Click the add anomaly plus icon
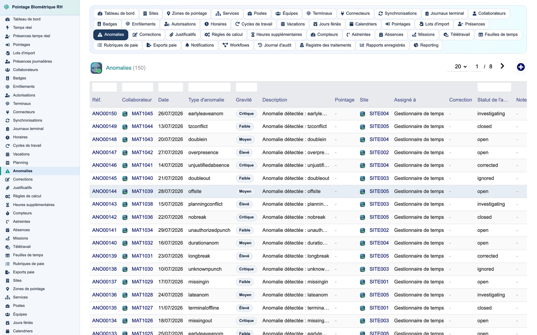 tap(521, 67)
